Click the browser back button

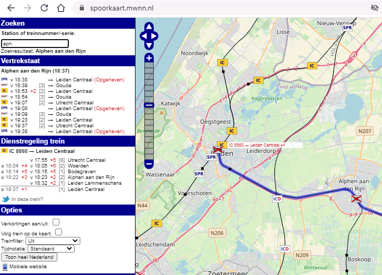(x=11, y=8)
